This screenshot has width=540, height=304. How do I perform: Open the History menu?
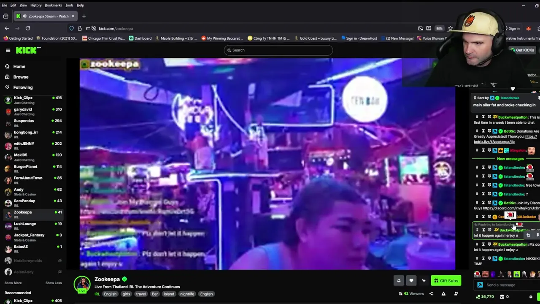click(x=36, y=5)
